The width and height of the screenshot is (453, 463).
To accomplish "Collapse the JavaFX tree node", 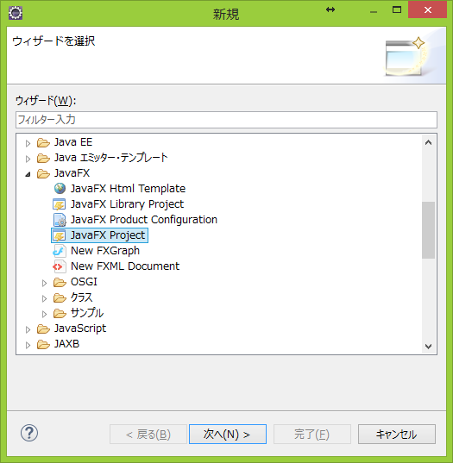I will click(x=28, y=174).
